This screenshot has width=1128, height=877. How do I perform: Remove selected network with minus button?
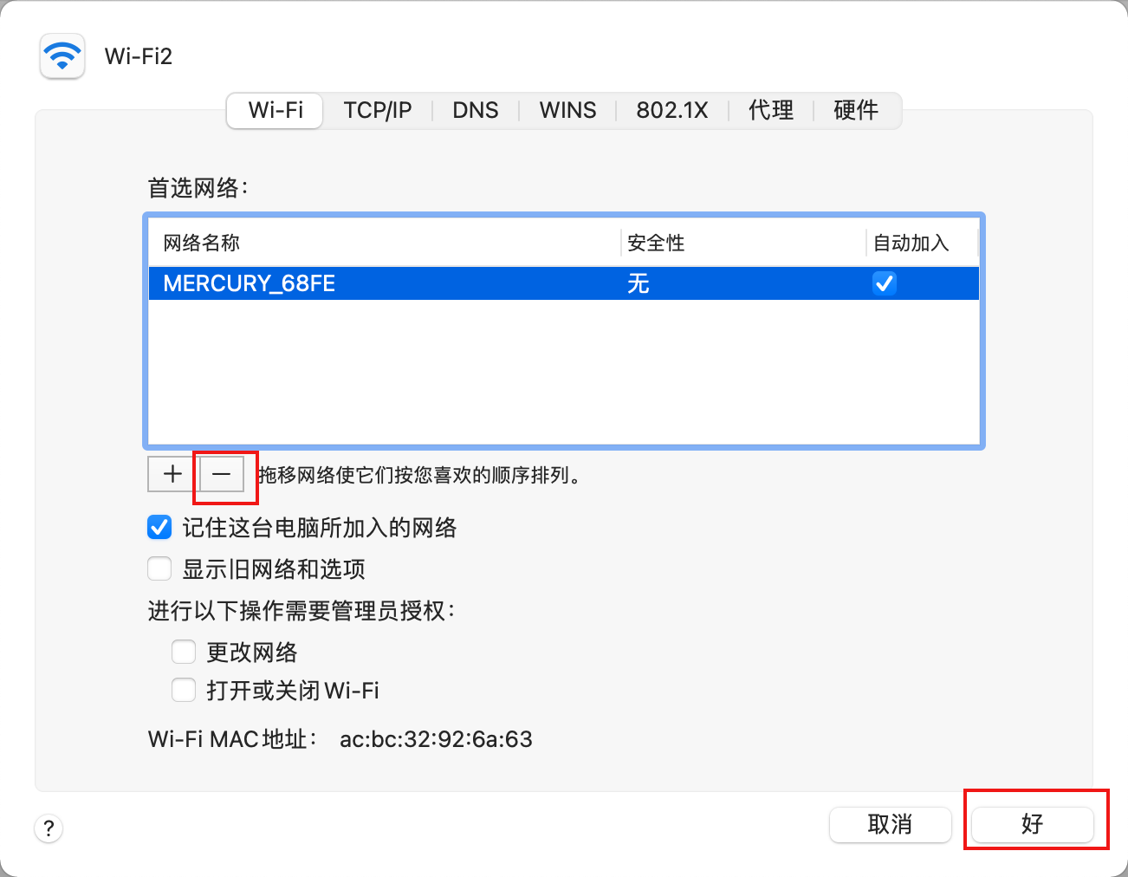click(x=222, y=474)
